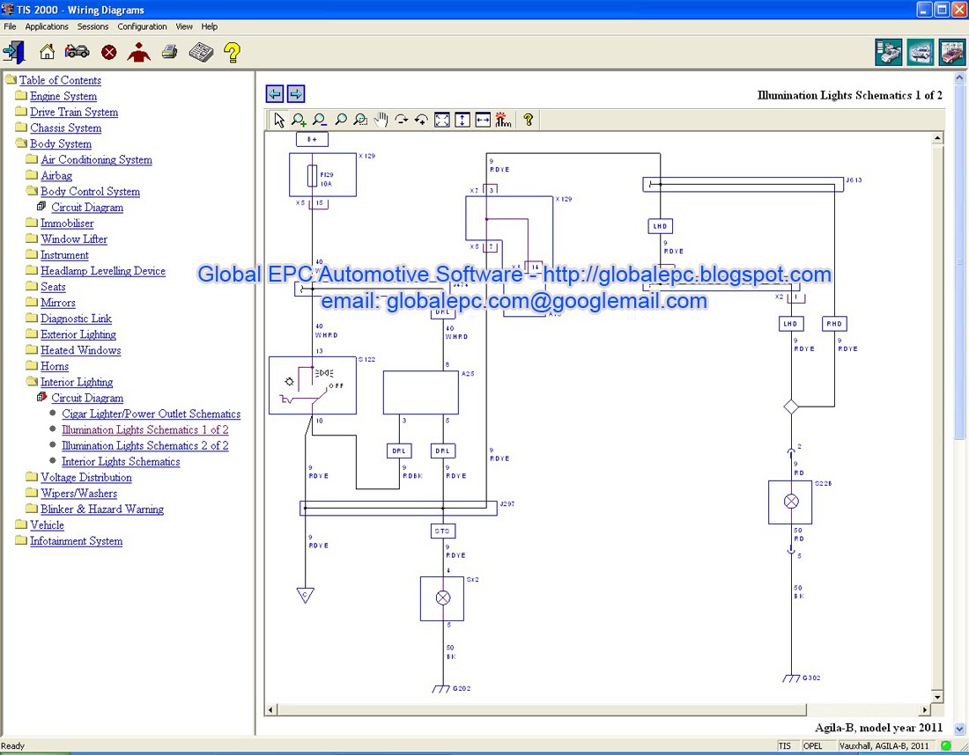The image size is (969, 755).
Task: Go to previous diagram with left arrow
Action: coord(275,94)
